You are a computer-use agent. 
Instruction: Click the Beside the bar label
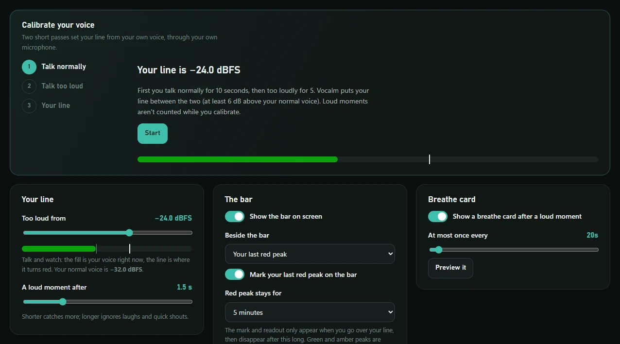point(247,235)
